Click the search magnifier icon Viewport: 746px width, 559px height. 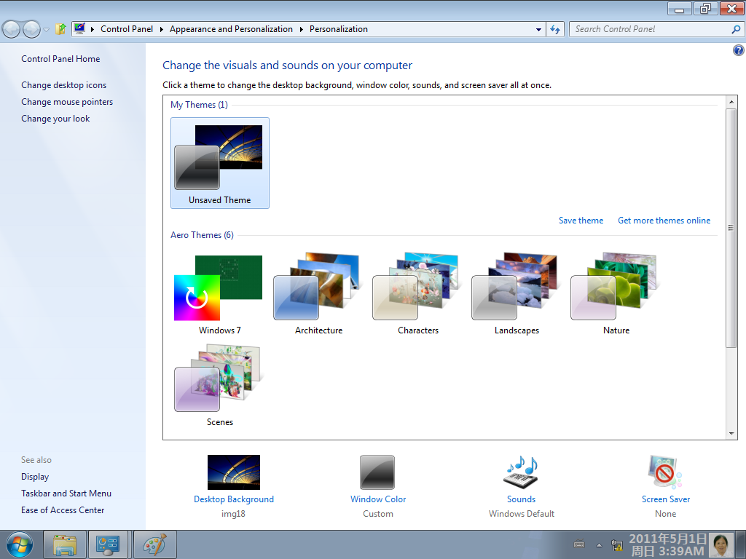[736, 29]
